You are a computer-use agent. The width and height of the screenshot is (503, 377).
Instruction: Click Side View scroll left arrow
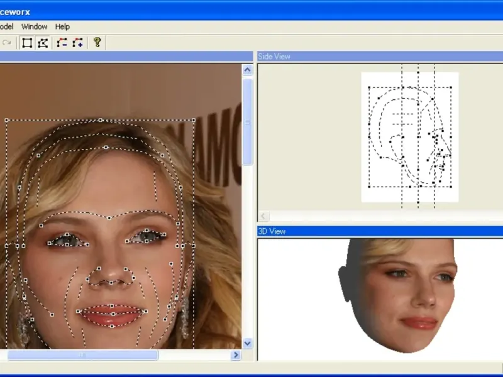[x=263, y=216]
